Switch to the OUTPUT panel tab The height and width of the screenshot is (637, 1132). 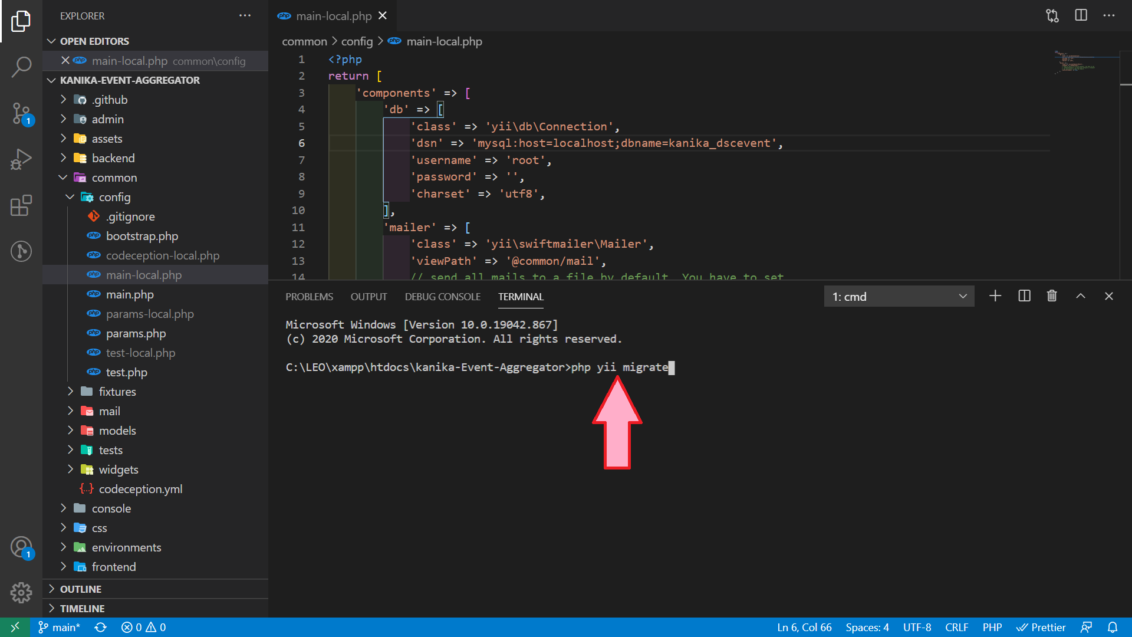pyautogui.click(x=368, y=297)
